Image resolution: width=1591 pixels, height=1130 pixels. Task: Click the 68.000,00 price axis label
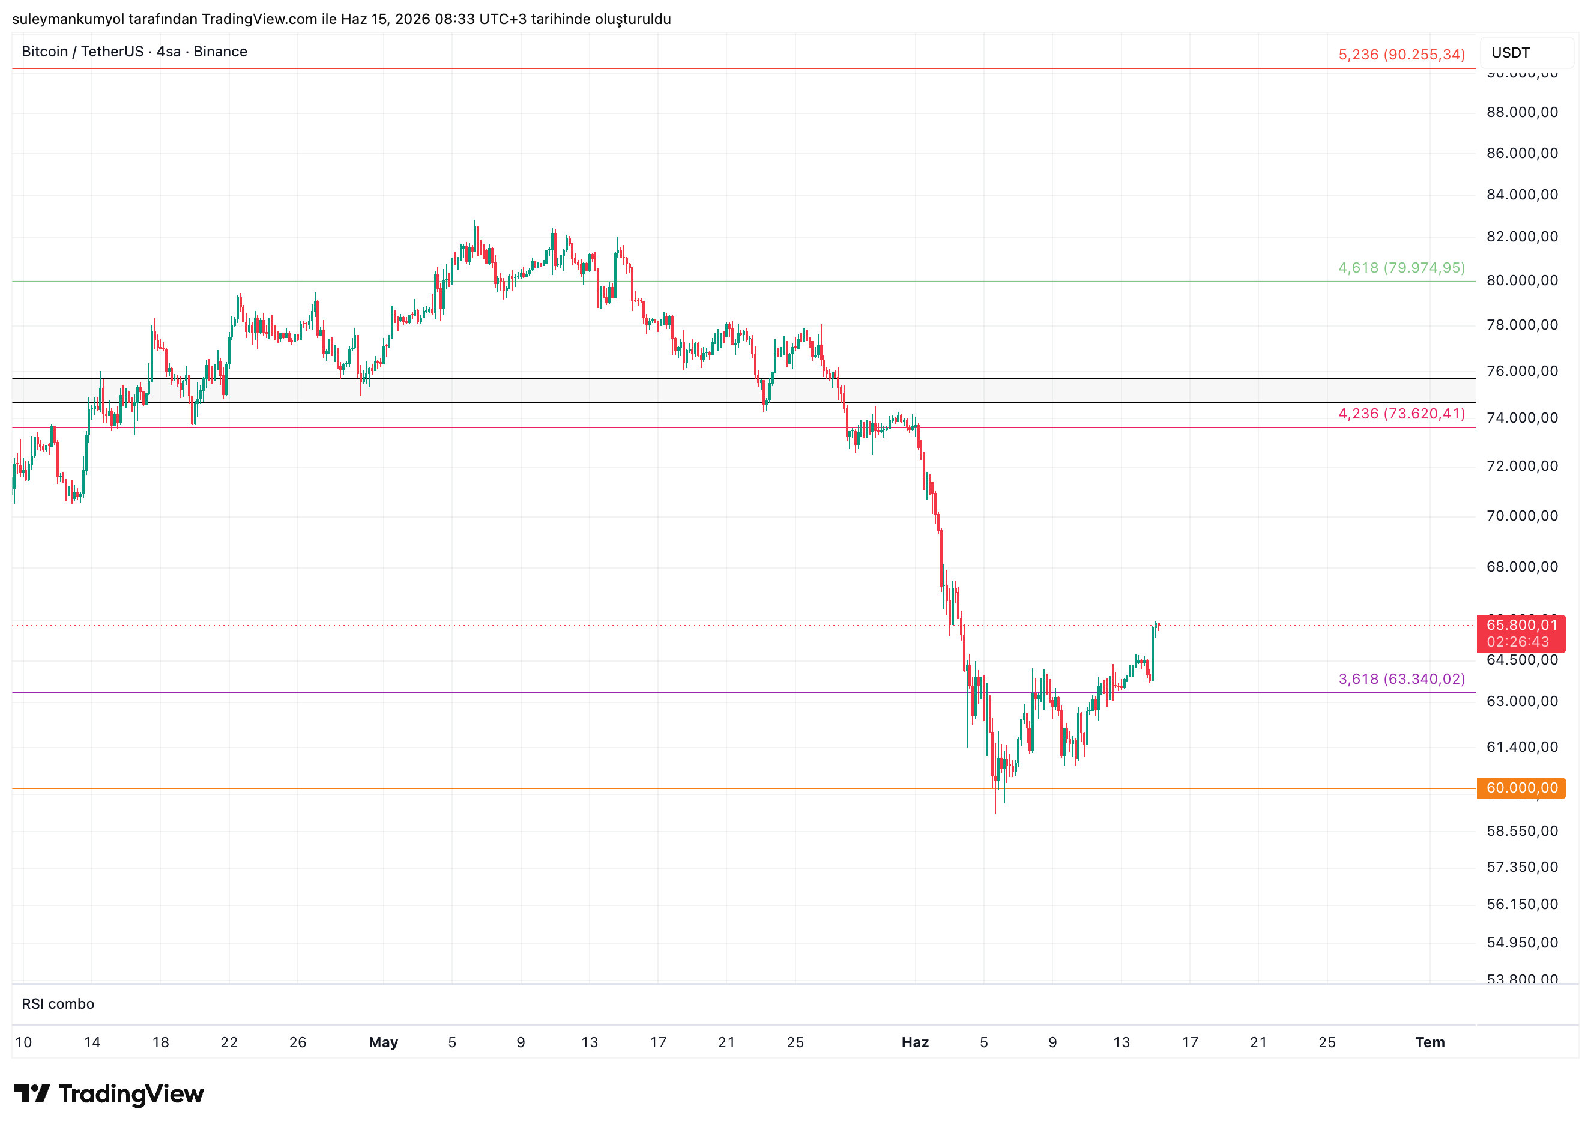click(x=1522, y=567)
